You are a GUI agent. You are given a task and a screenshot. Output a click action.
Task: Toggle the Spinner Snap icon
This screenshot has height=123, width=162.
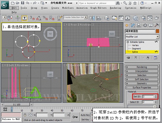(x=52, y=18)
